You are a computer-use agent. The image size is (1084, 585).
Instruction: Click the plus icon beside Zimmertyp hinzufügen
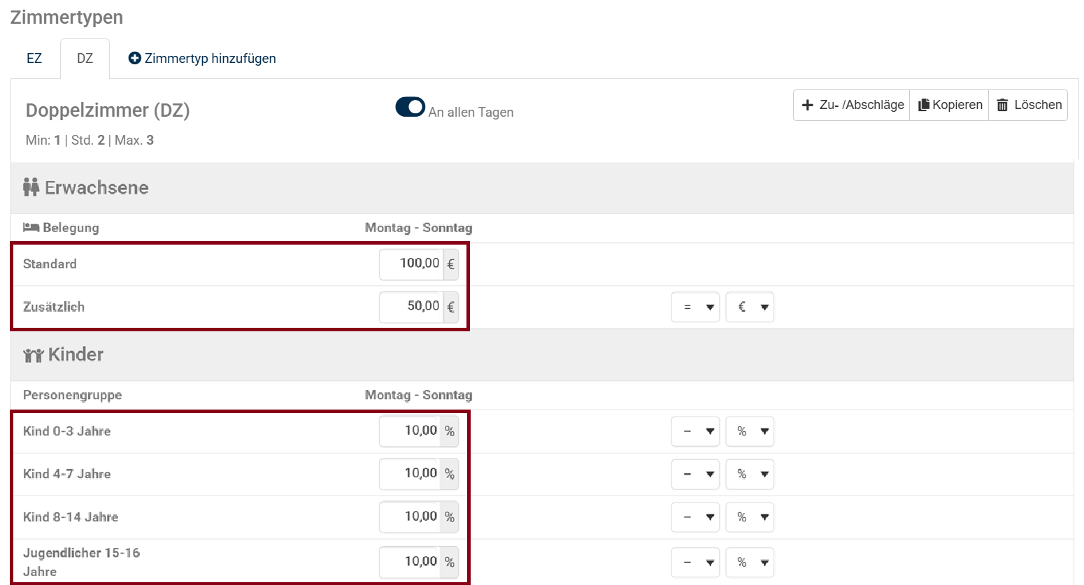(x=134, y=58)
